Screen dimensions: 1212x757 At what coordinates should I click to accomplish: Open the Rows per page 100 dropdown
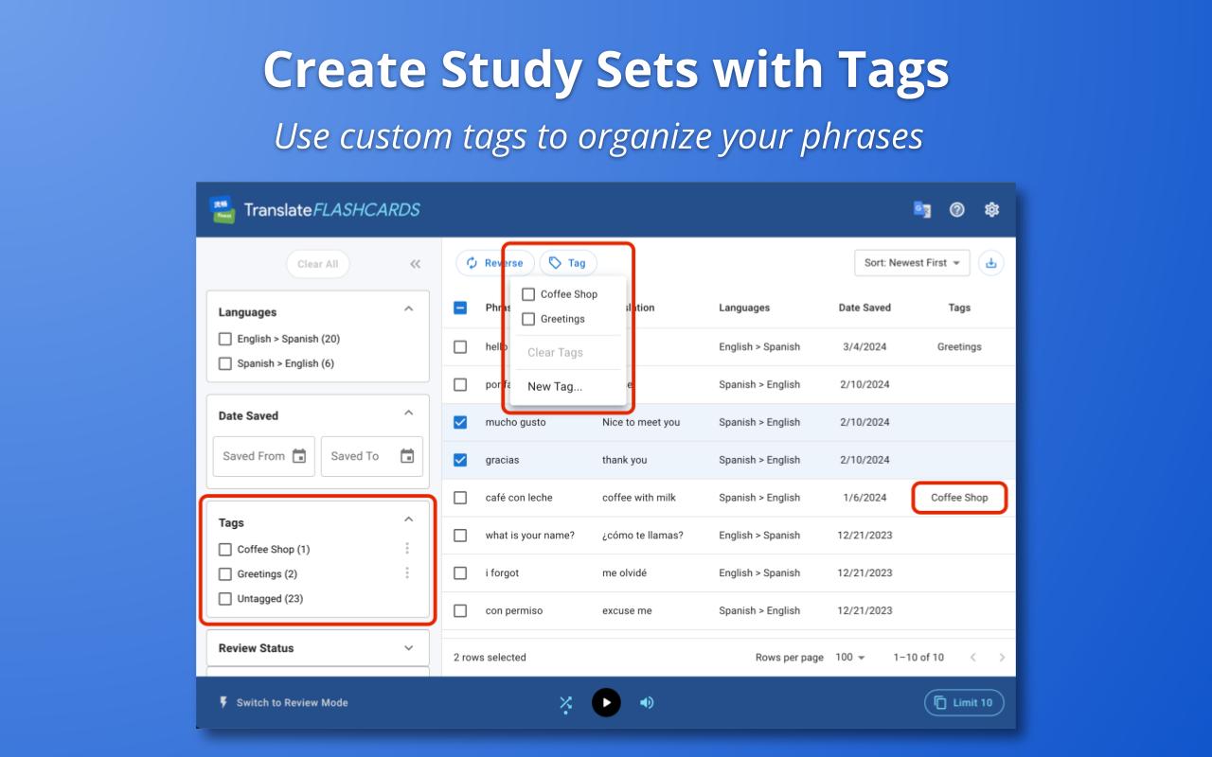pyautogui.click(x=850, y=657)
